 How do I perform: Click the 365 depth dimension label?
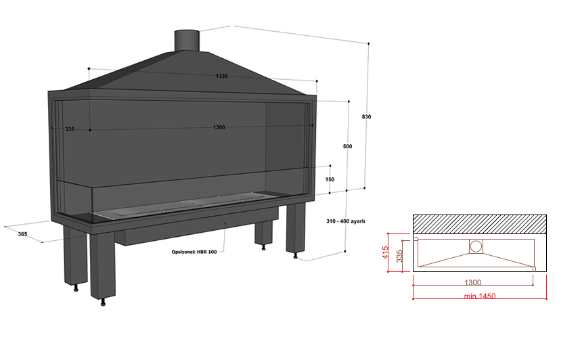23,233
